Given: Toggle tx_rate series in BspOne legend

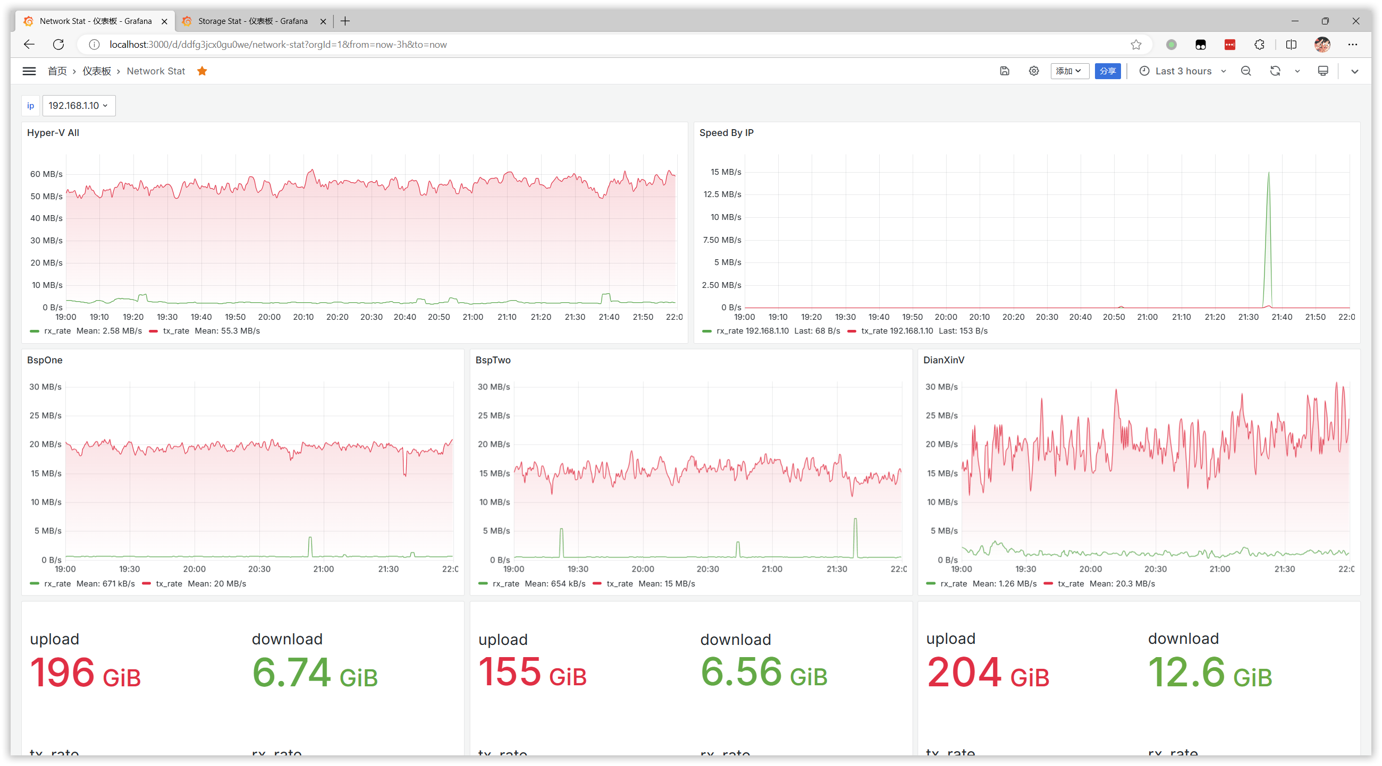Looking at the screenshot, I should click(x=168, y=584).
